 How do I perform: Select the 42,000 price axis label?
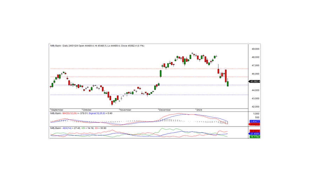coord(256,107)
